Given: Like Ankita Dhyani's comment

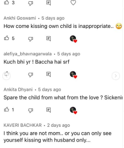Looking at the screenshot, I should [x=6, y=109].
